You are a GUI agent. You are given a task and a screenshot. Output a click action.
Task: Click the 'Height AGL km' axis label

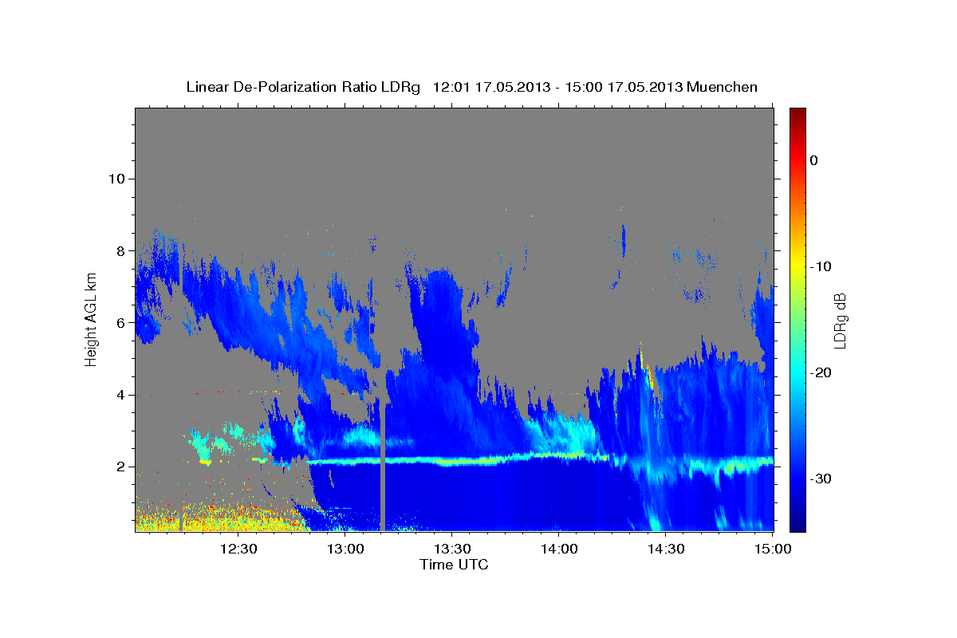point(91,319)
